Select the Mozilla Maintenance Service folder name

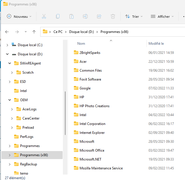point(101,168)
